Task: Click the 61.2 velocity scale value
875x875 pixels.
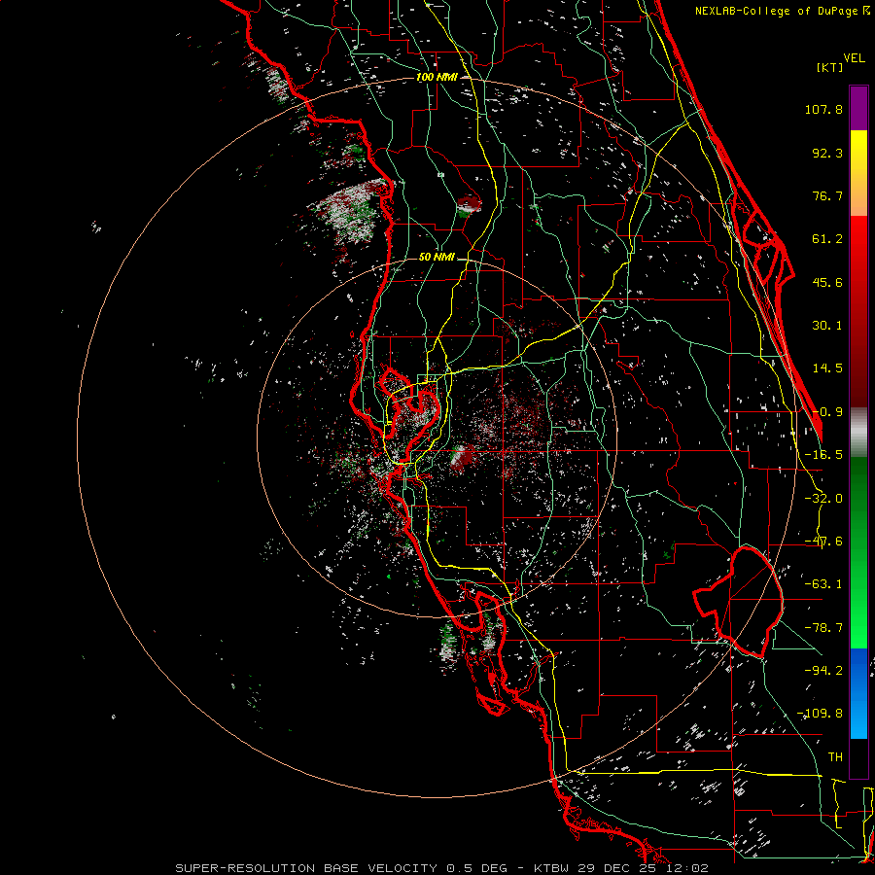Action: coord(827,239)
